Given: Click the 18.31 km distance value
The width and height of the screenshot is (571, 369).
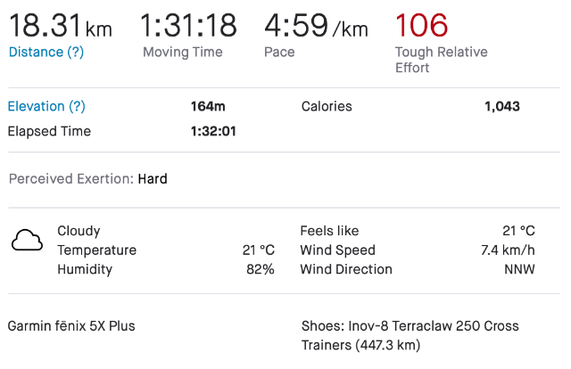Looking at the screenshot, I should click(x=61, y=25).
